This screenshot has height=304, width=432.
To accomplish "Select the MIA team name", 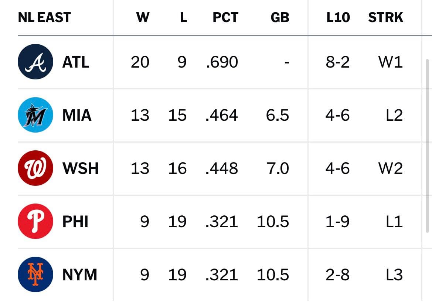I will coord(77,115).
